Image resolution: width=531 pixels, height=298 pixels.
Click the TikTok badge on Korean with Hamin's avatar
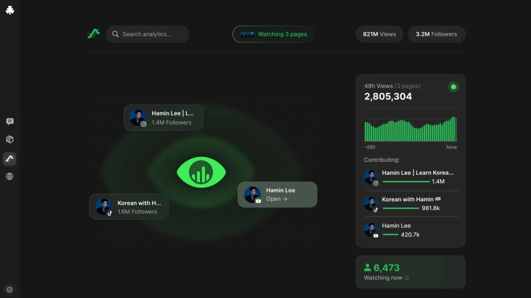click(x=109, y=214)
